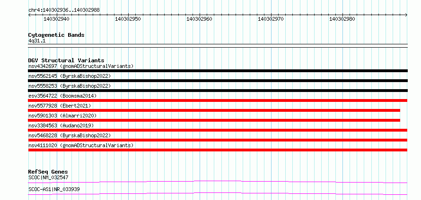
Task: Select the magenta SCOC gene line
Action: [218, 182]
